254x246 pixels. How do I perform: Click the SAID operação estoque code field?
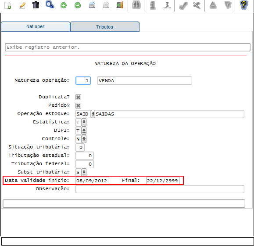(83, 114)
